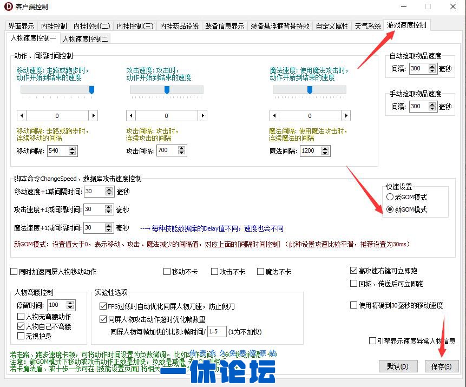
Task: Click movement speed slider thumb
Action: pyautogui.click(x=92, y=89)
